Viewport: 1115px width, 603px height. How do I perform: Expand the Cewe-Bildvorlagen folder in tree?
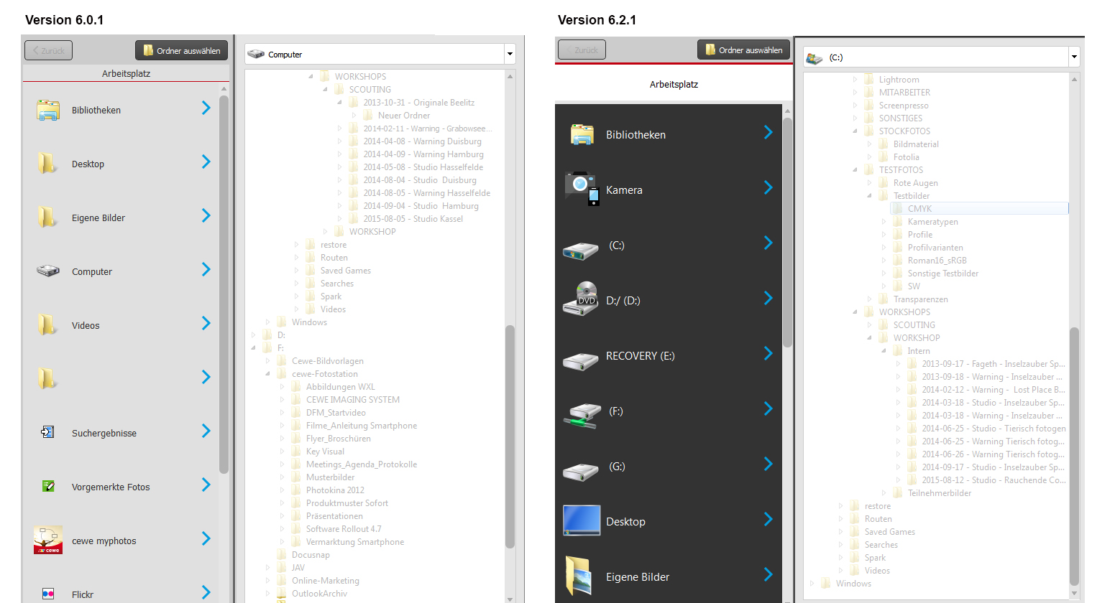pyautogui.click(x=267, y=361)
